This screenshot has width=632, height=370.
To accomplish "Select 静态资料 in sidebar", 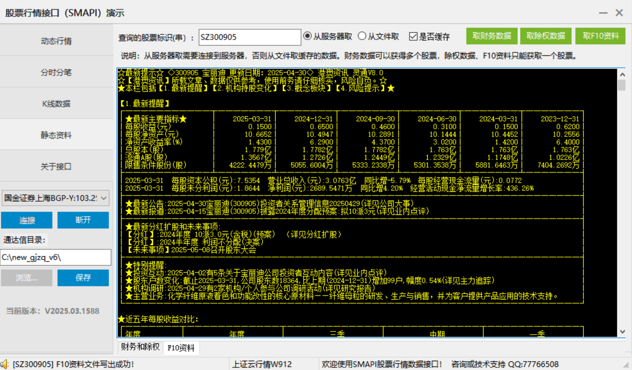I will pos(56,135).
